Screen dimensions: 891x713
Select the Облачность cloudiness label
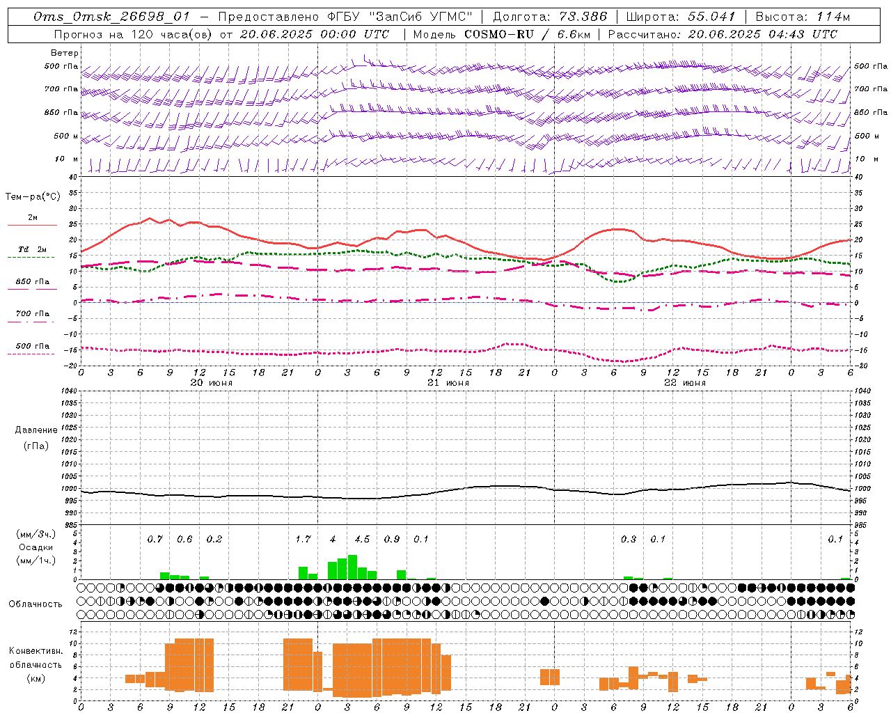click(36, 604)
